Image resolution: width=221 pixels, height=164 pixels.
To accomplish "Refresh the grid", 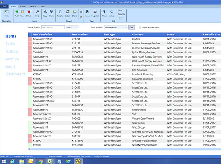I will pyautogui.click(x=112, y=13).
